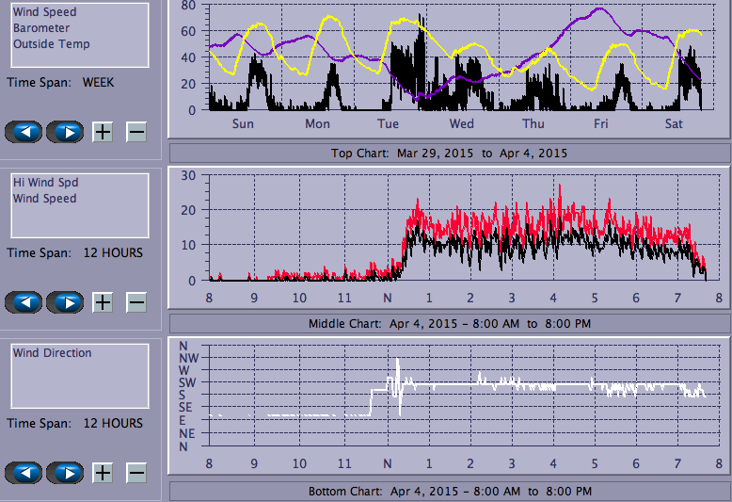Click the Middle Chart time range bar
Image resolution: width=732 pixels, height=502 pixels.
(449, 323)
